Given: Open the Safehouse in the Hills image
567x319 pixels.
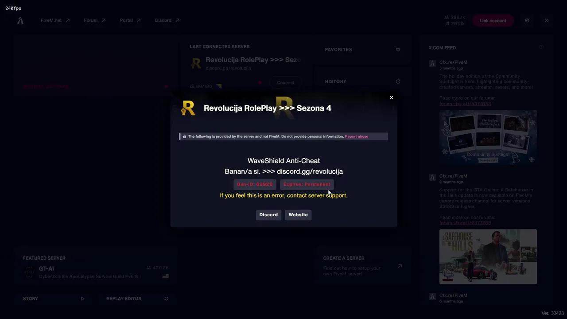Looking at the screenshot, I should (488, 257).
